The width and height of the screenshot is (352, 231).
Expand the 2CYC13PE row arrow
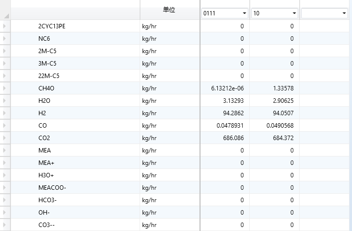tap(5, 26)
